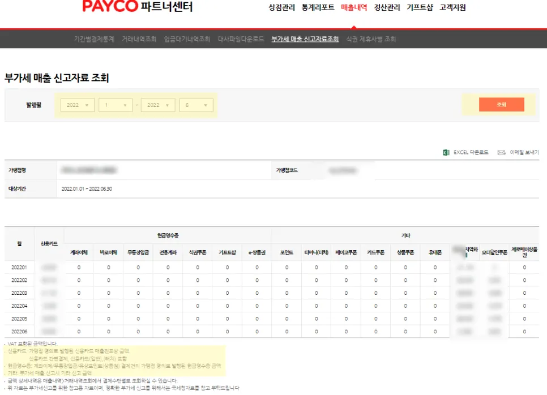Screen dimensions: 547x395
Task: Open the end month 6 dropdown
Action: pos(196,105)
